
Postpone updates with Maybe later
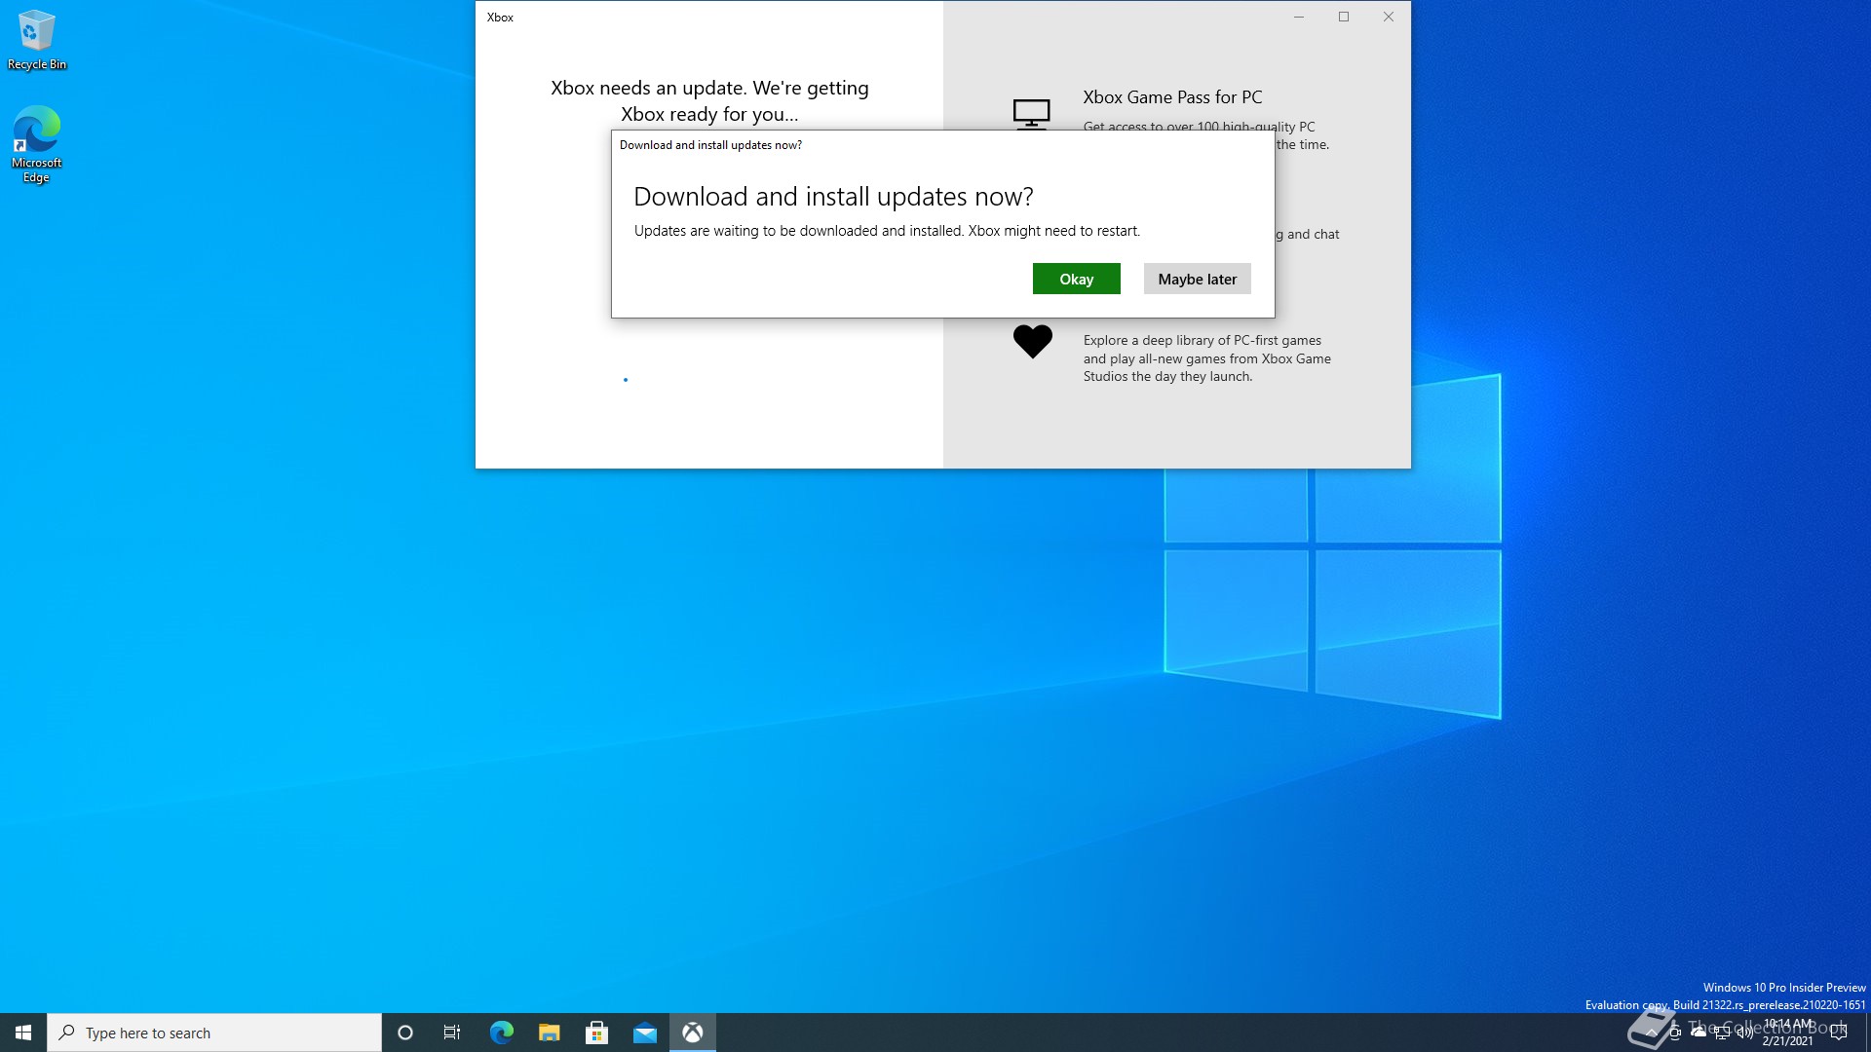pos(1197,279)
